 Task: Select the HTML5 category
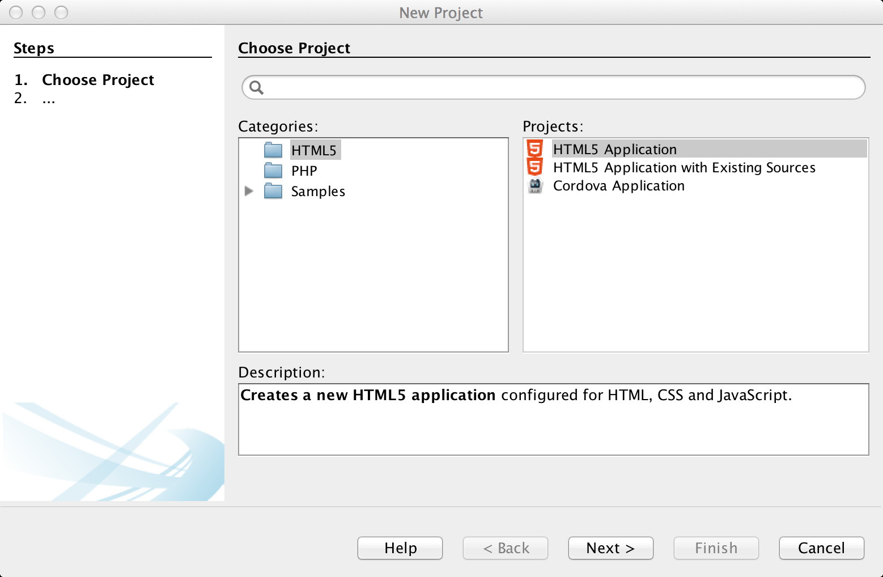pyautogui.click(x=314, y=150)
